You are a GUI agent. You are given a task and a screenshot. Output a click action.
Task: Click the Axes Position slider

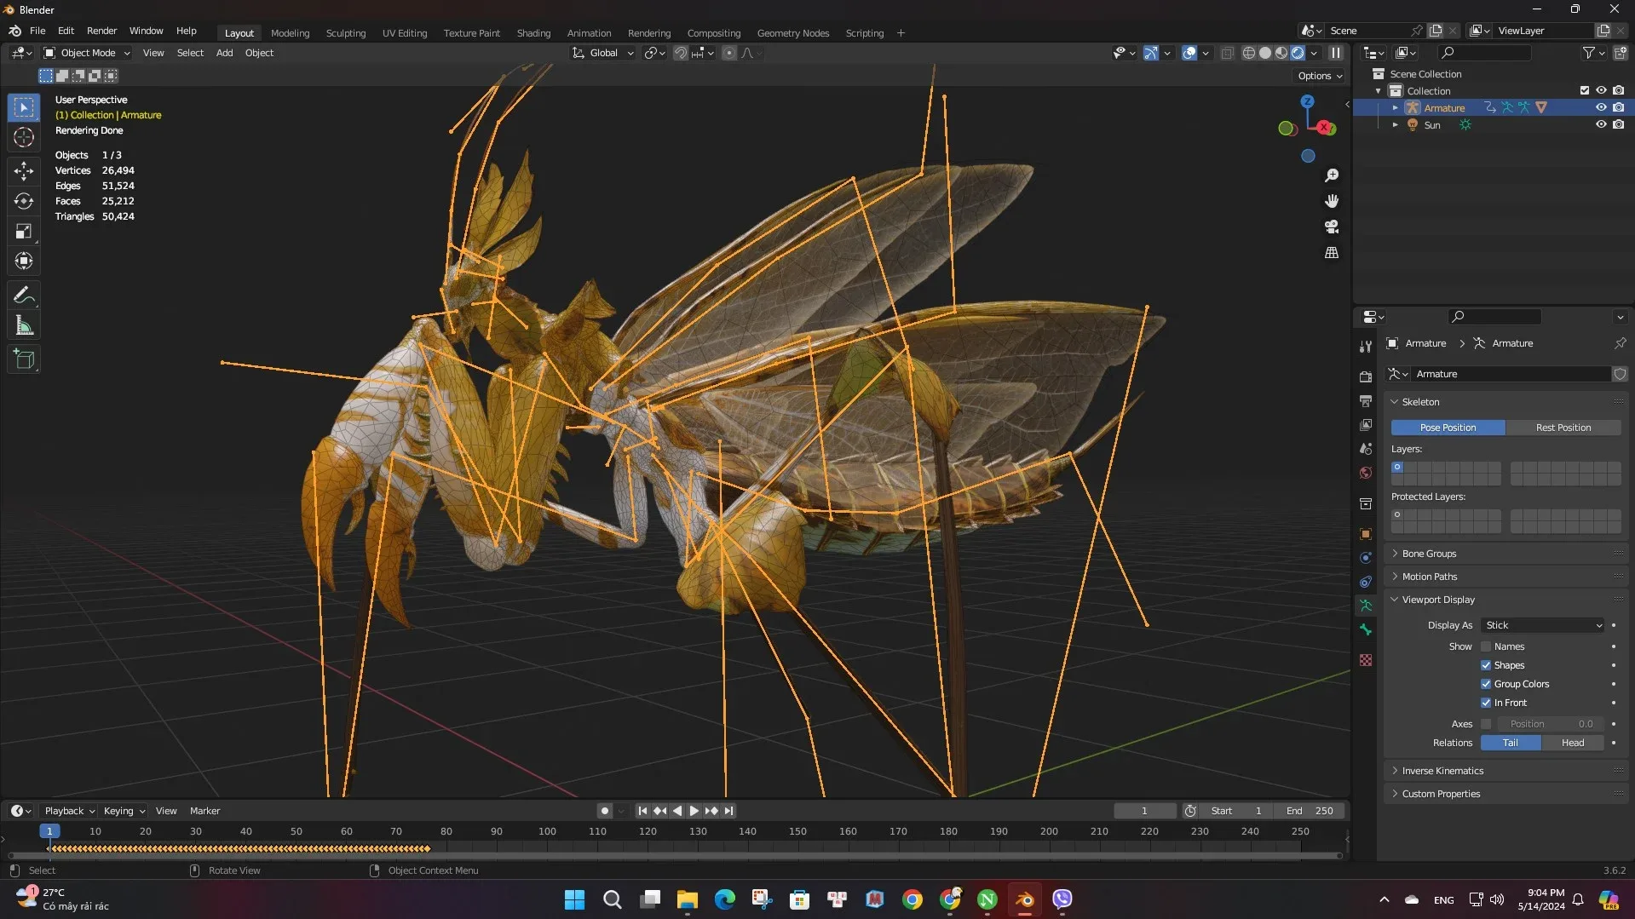coord(1549,723)
